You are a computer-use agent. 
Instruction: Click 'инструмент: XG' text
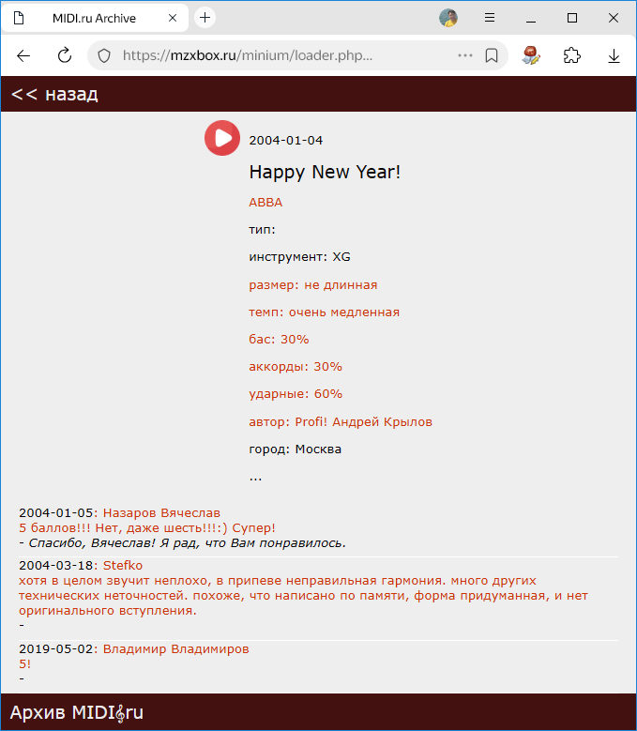click(299, 257)
